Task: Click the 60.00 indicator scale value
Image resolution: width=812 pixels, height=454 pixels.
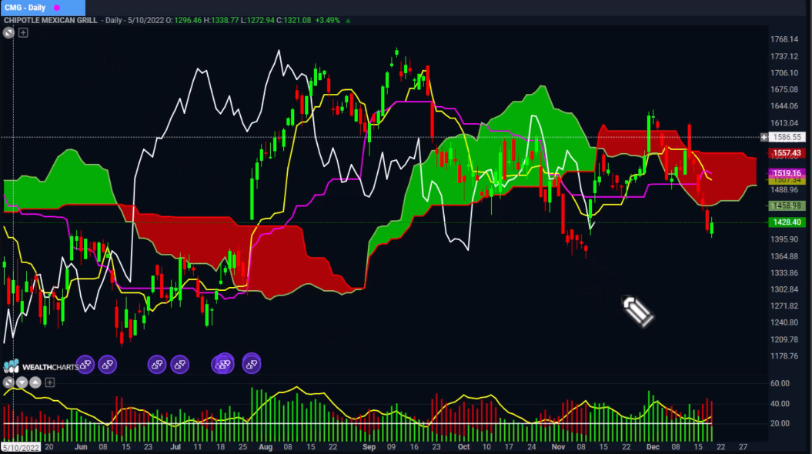Action: [780, 384]
